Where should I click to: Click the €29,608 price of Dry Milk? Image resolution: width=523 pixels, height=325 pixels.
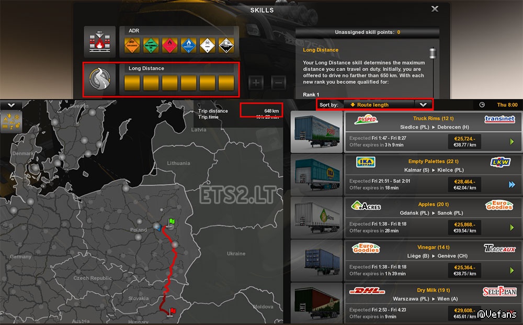pyautogui.click(x=464, y=311)
